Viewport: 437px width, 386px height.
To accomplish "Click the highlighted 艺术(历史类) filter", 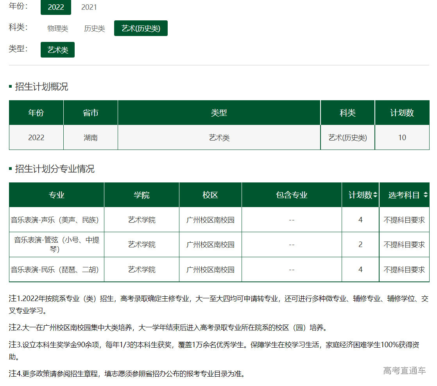I will point(141,28).
